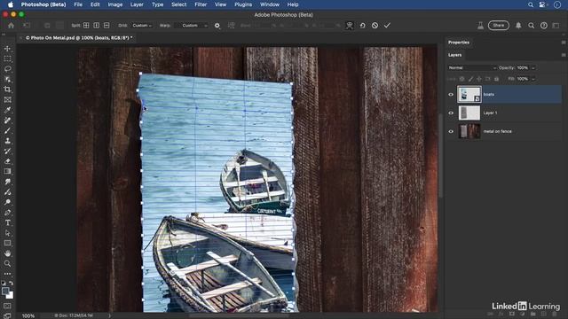
Task: Split the warp crosswise
Action: coord(86,26)
